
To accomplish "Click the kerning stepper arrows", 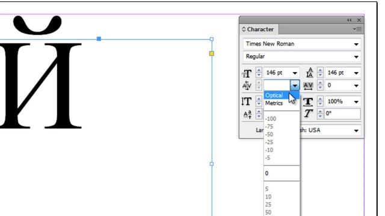I will [x=259, y=85].
